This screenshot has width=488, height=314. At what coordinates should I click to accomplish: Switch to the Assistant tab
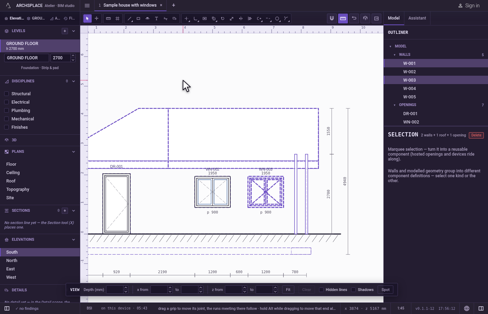tap(417, 18)
